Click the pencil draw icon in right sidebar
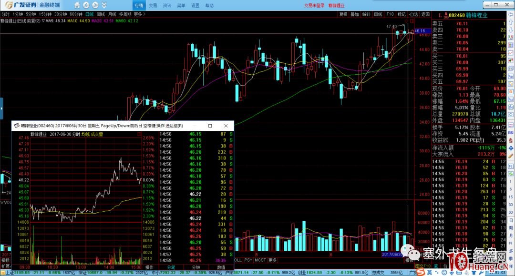This screenshot has height=276, width=515. (511, 157)
